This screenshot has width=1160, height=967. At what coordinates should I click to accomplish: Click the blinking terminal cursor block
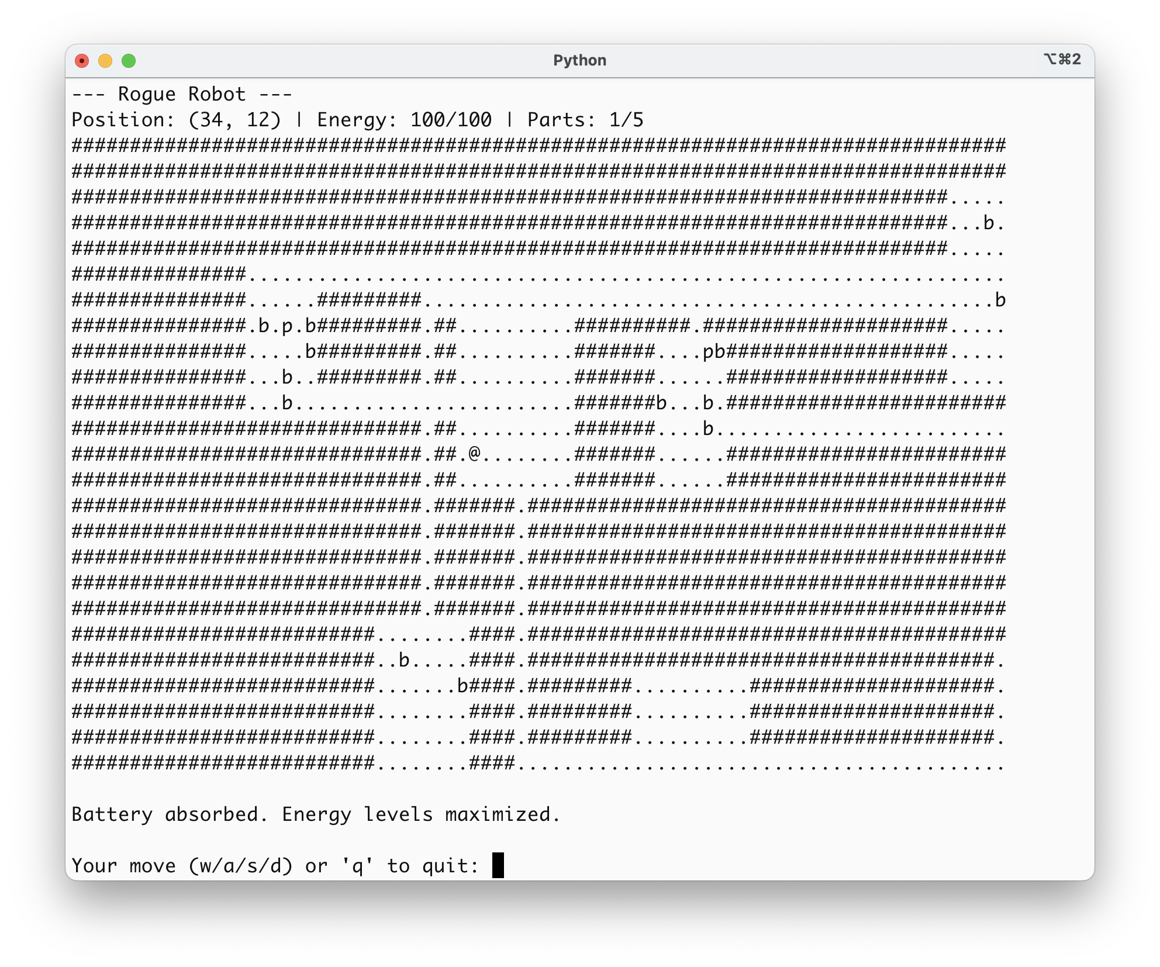498,865
